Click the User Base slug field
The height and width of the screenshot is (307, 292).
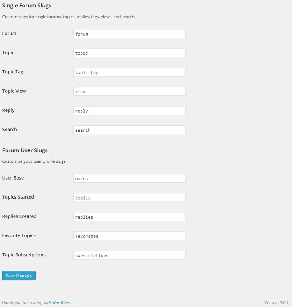(129, 178)
